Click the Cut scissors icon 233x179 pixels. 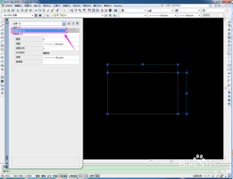tap(36, 10)
